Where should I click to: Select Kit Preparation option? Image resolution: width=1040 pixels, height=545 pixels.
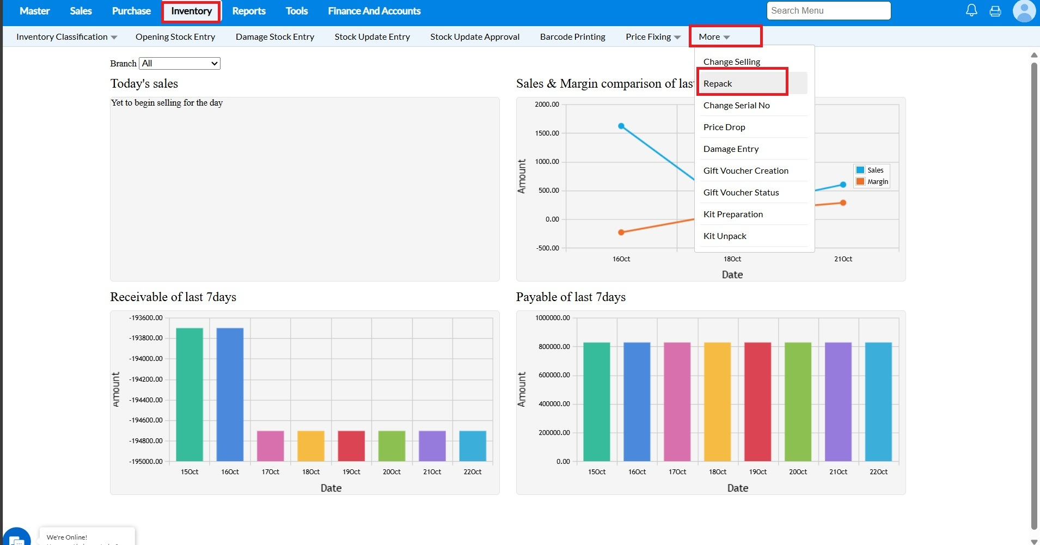pos(733,215)
